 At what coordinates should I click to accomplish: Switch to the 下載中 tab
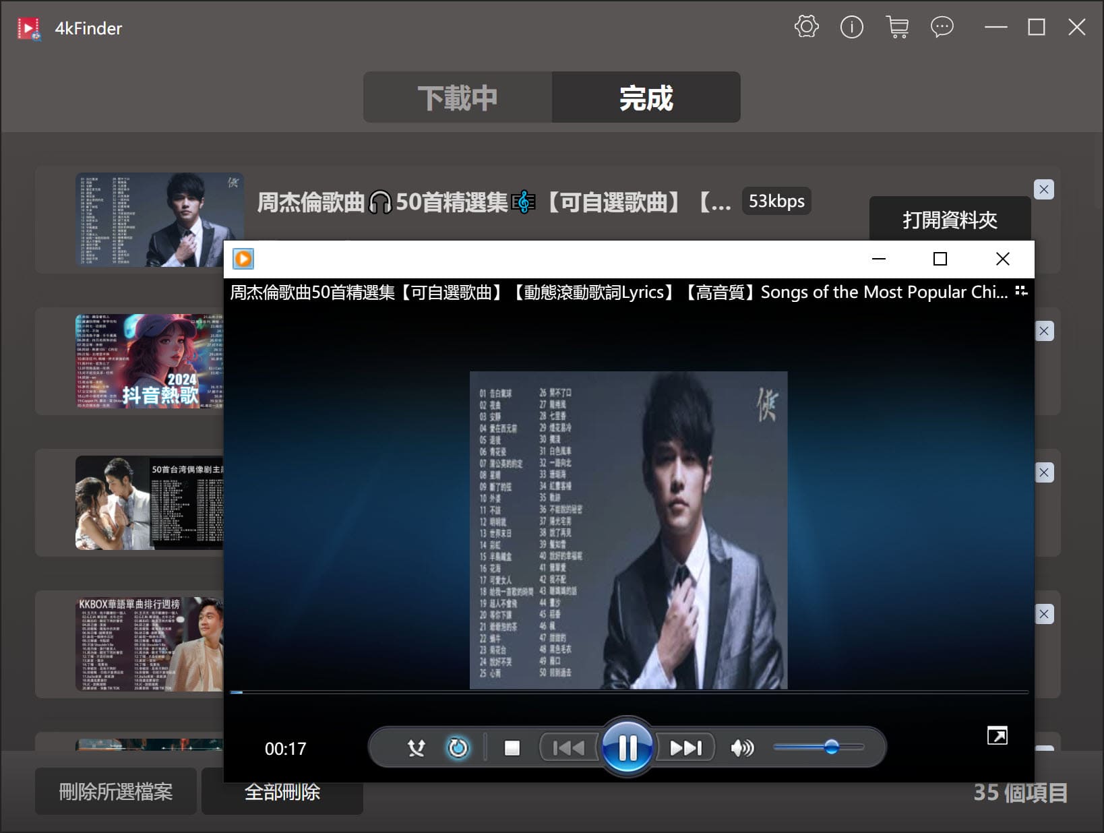(x=458, y=98)
